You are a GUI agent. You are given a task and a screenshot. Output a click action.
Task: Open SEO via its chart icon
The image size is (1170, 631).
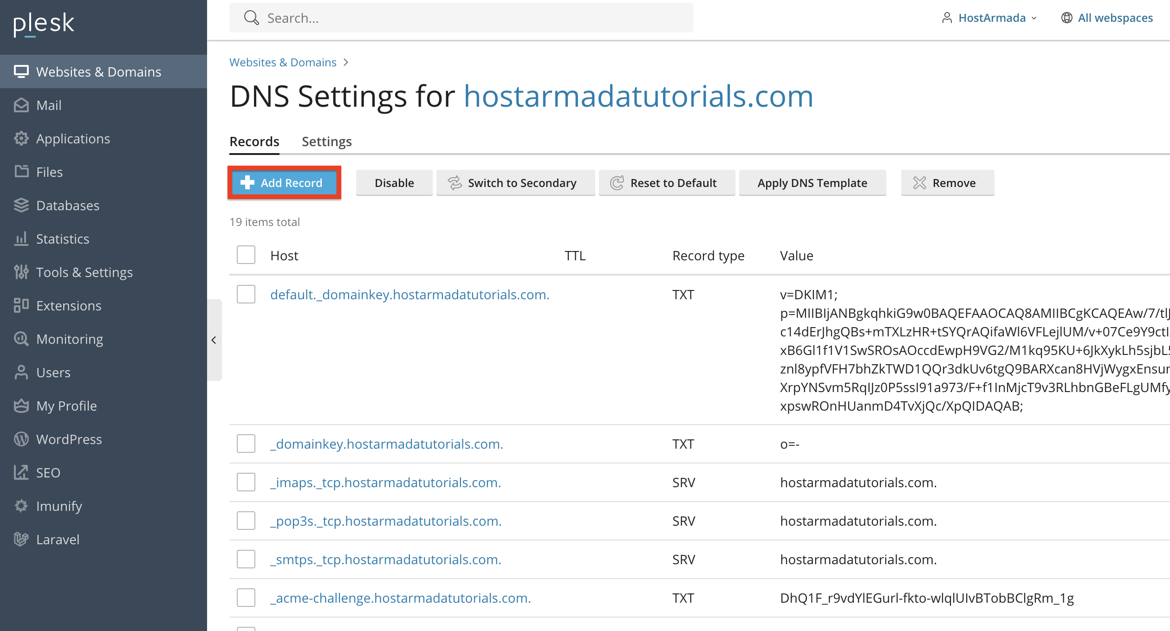21,473
